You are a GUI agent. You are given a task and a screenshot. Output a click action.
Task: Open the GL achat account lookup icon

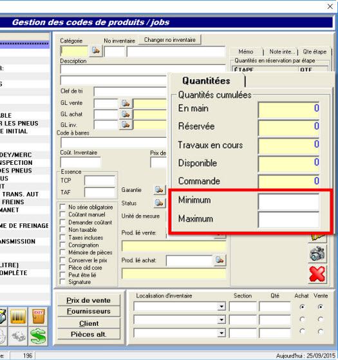(126, 114)
